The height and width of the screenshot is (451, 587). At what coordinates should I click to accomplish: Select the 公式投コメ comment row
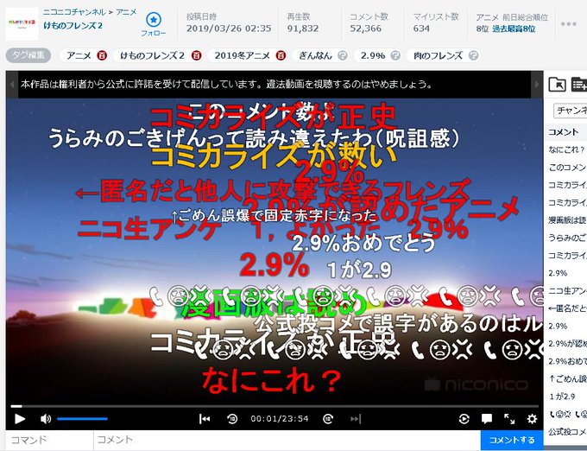tap(566, 432)
